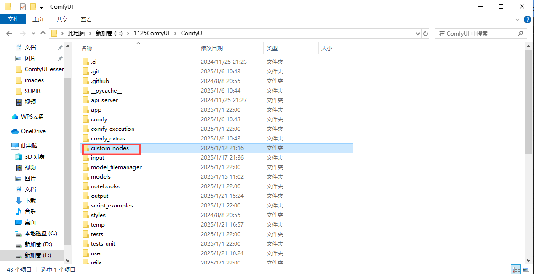Click 1125ComfyUI in the address breadcrumb
This screenshot has width=534, height=274.
151,33
